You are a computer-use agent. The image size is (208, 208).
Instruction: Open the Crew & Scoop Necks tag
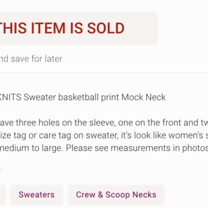pyautogui.click(x=116, y=195)
